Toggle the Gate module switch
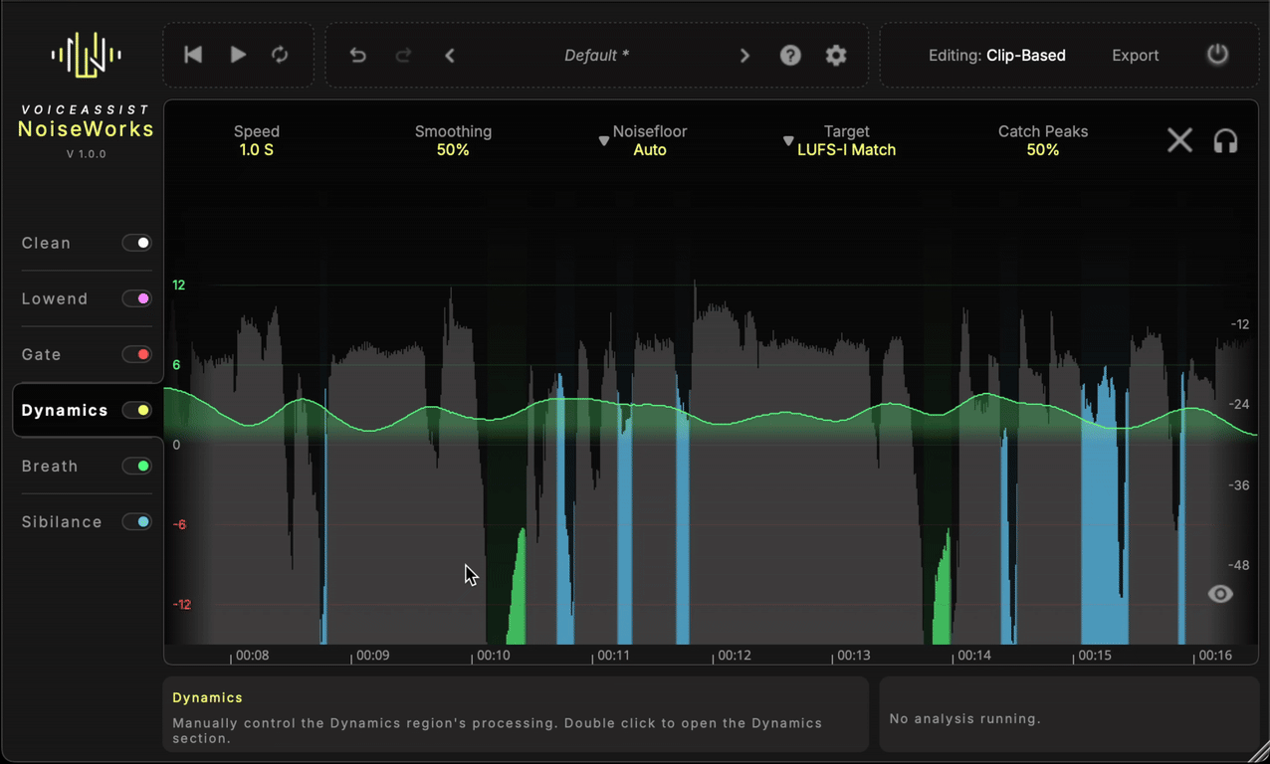The image size is (1270, 764). coord(136,354)
